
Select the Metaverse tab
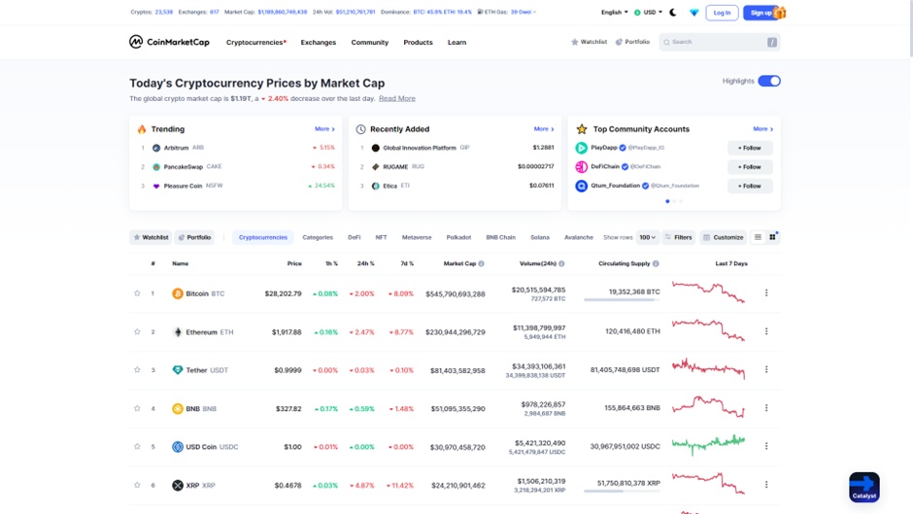(x=417, y=237)
